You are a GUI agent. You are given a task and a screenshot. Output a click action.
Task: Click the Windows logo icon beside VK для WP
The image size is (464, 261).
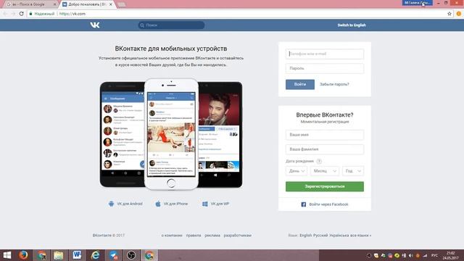(204, 204)
